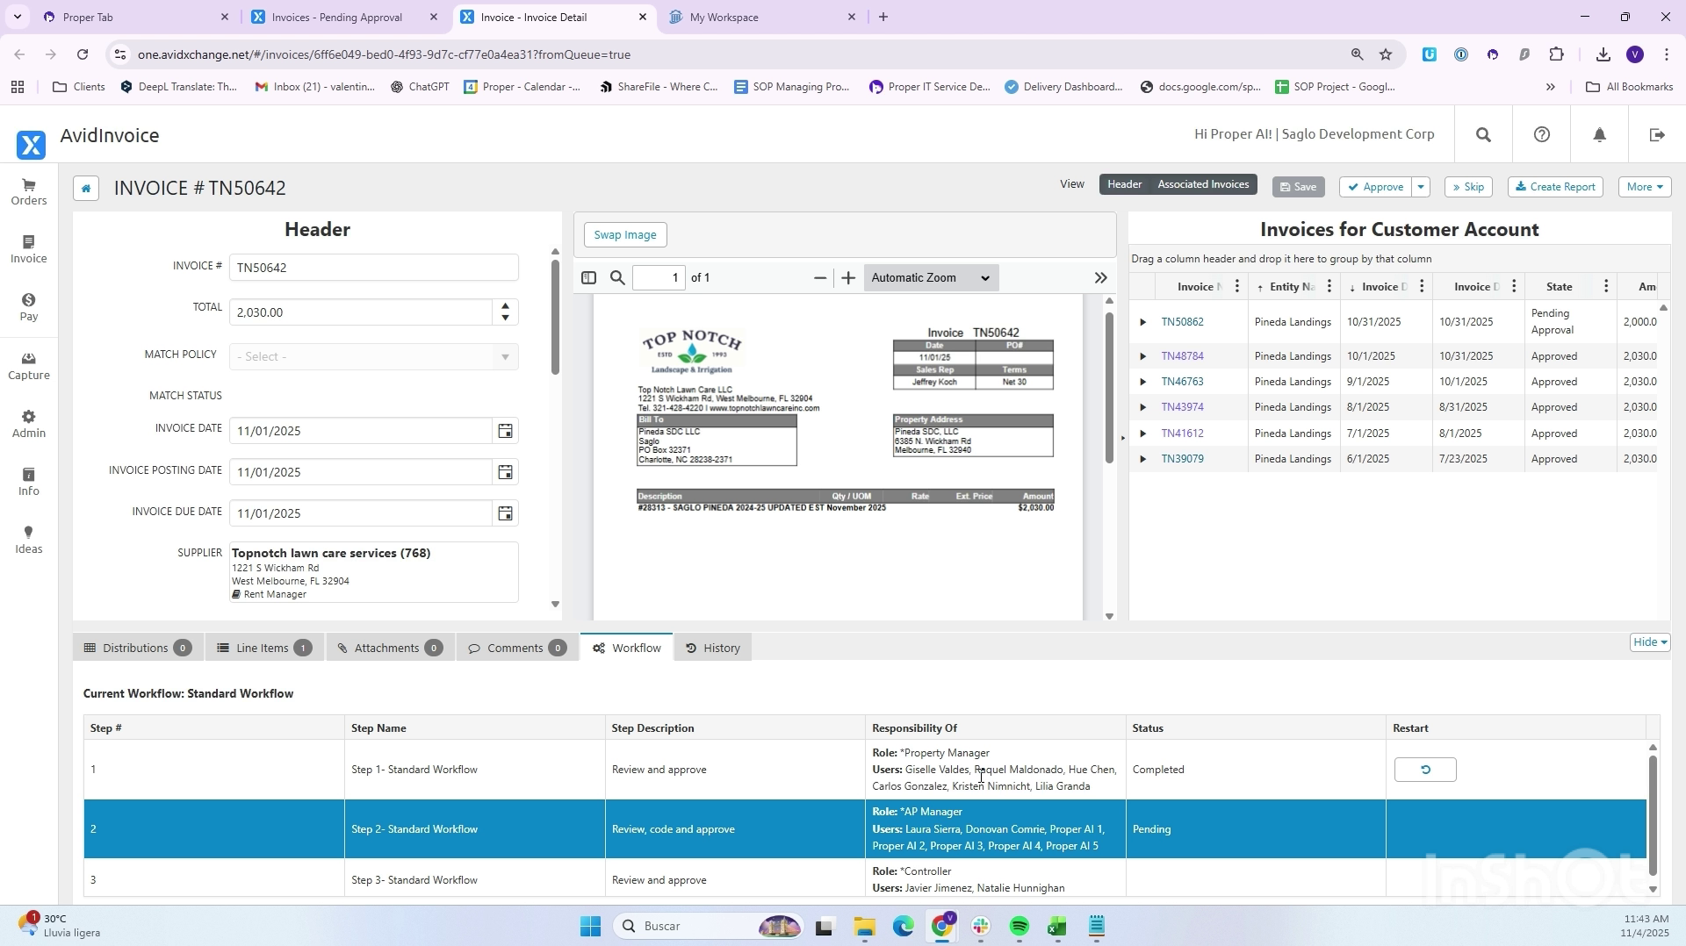Click the sign out icon

[x=1657, y=135]
